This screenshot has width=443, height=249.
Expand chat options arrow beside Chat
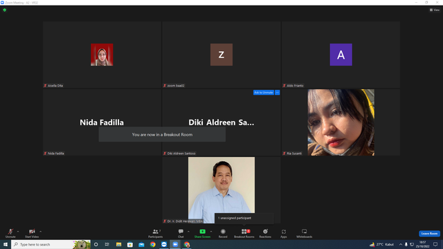coord(188,232)
